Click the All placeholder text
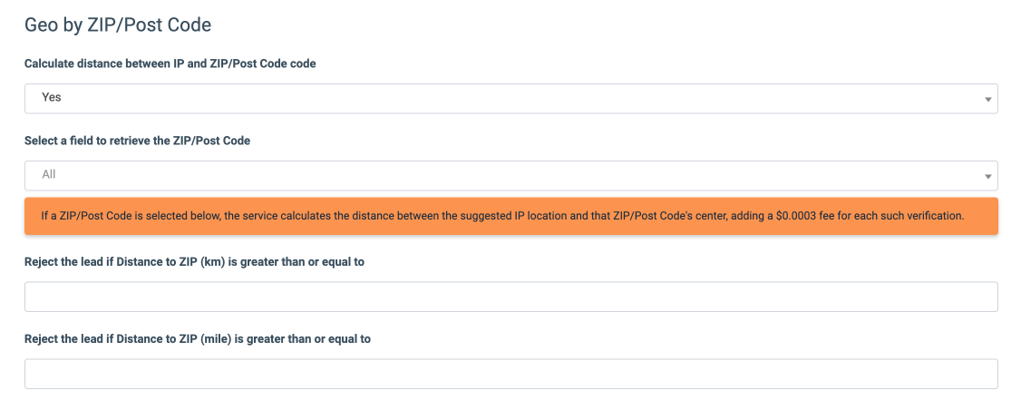 49,174
